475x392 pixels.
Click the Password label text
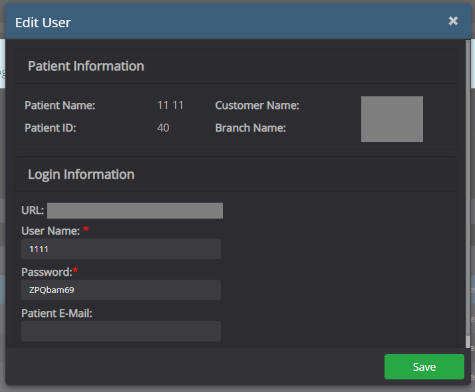[46, 272]
